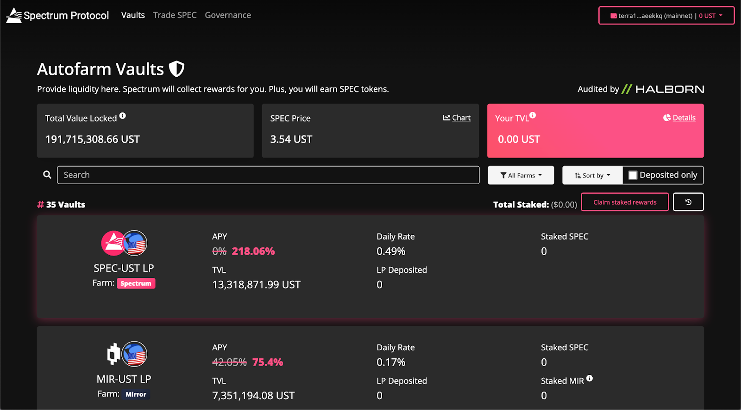This screenshot has width=741, height=410.
Task: Click the Halborn auditor logo
Action: pyautogui.click(x=663, y=89)
